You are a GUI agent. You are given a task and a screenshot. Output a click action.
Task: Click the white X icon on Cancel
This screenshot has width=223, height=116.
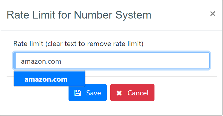(x=119, y=93)
